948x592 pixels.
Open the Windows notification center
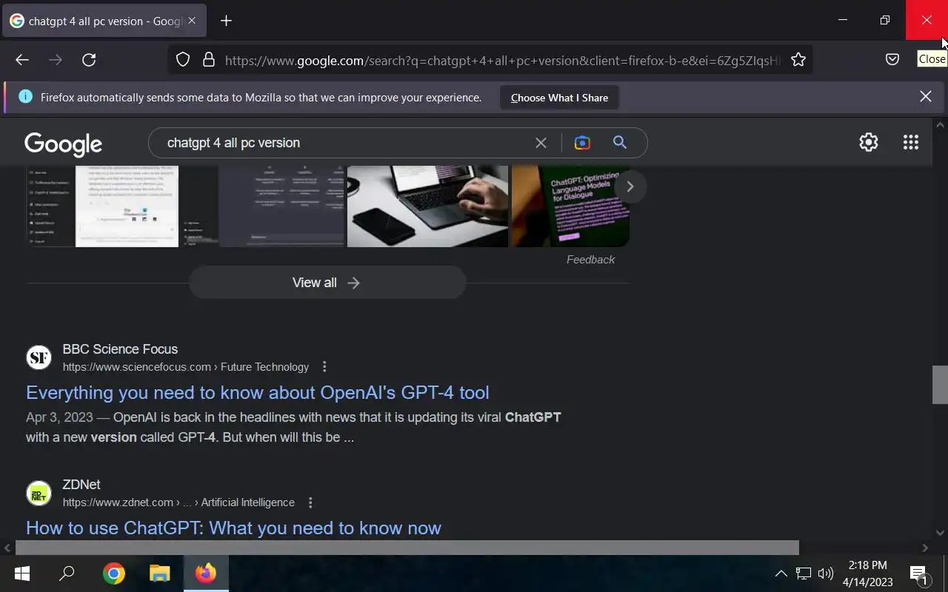tap(919, 573)
